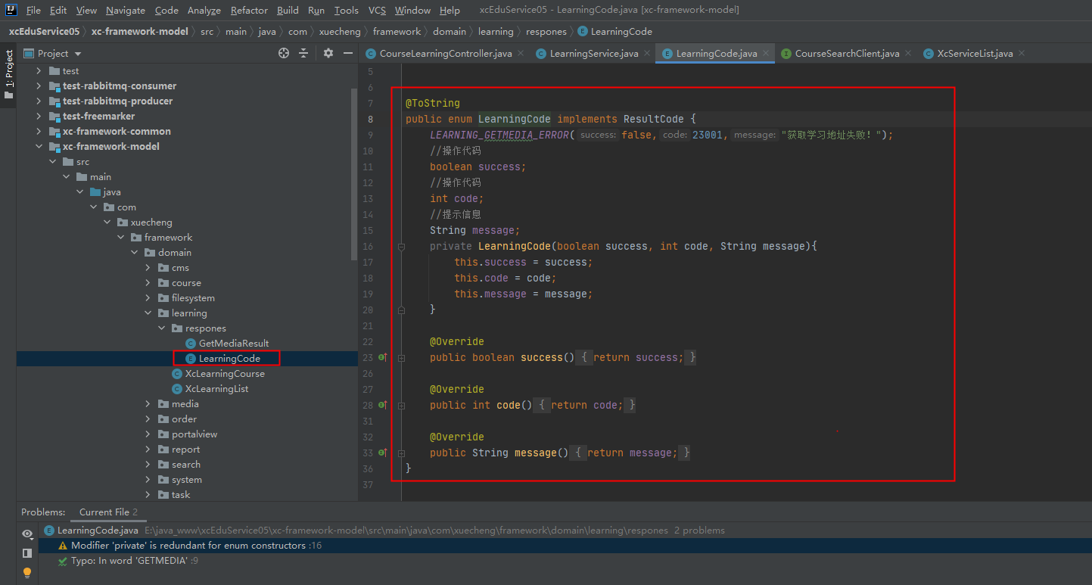Click the Project tree vertical scrollbar
1092x585 pixels.
[x=353, y=174]
